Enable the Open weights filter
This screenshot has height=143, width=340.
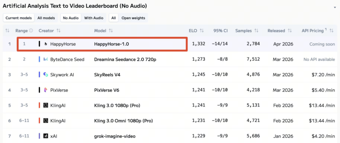click(133, 18)
